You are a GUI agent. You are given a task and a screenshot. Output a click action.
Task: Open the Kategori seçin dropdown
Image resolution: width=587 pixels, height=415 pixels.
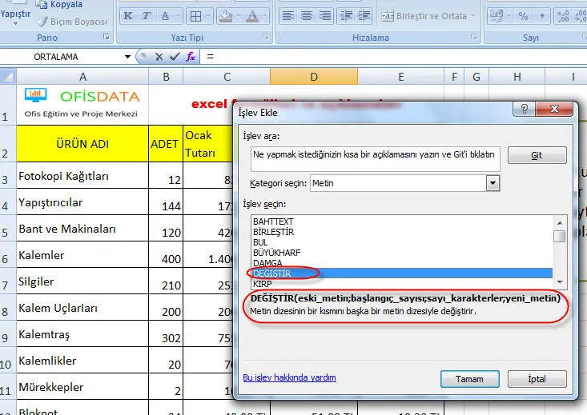(x=493, y=183)
